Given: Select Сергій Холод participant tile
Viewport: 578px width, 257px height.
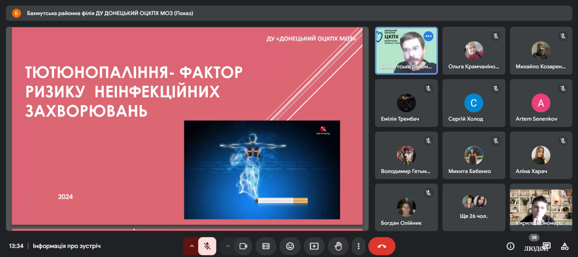Looking at the screenshot, I should 474,103.
